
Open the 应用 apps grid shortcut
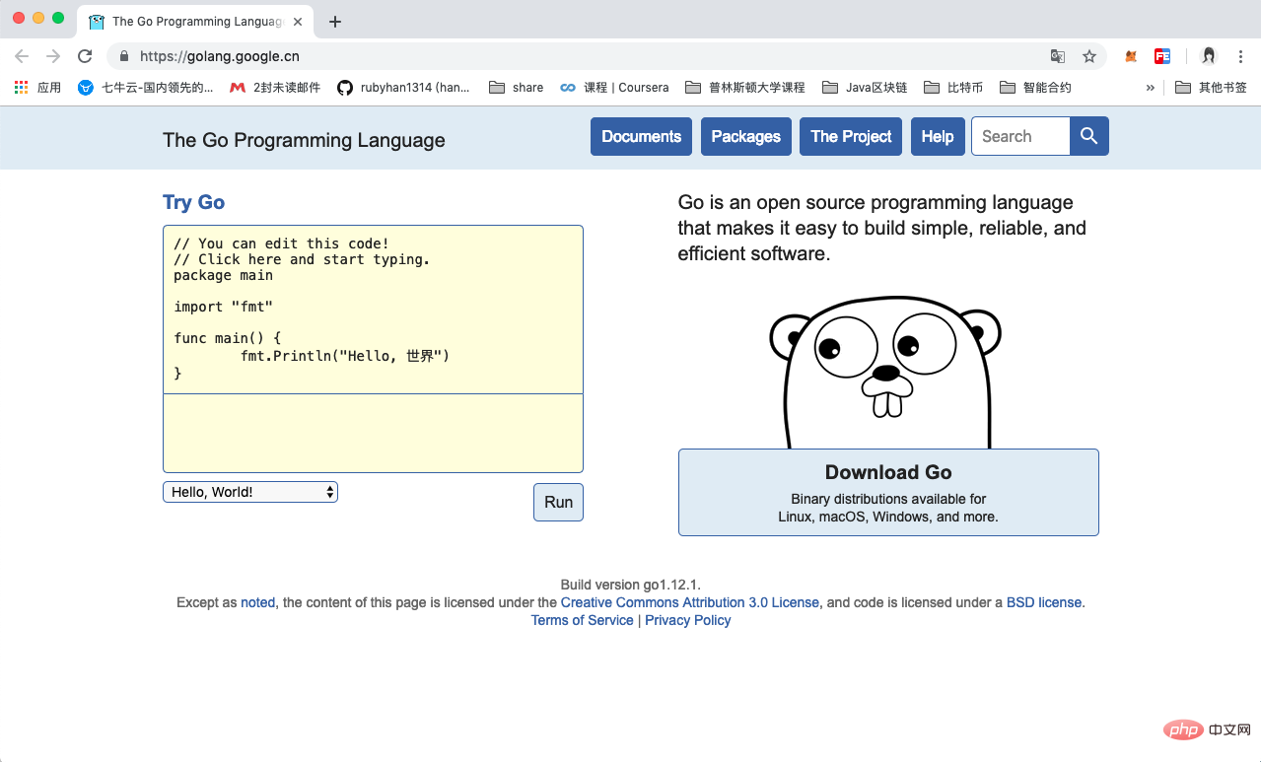pos(37,88)
